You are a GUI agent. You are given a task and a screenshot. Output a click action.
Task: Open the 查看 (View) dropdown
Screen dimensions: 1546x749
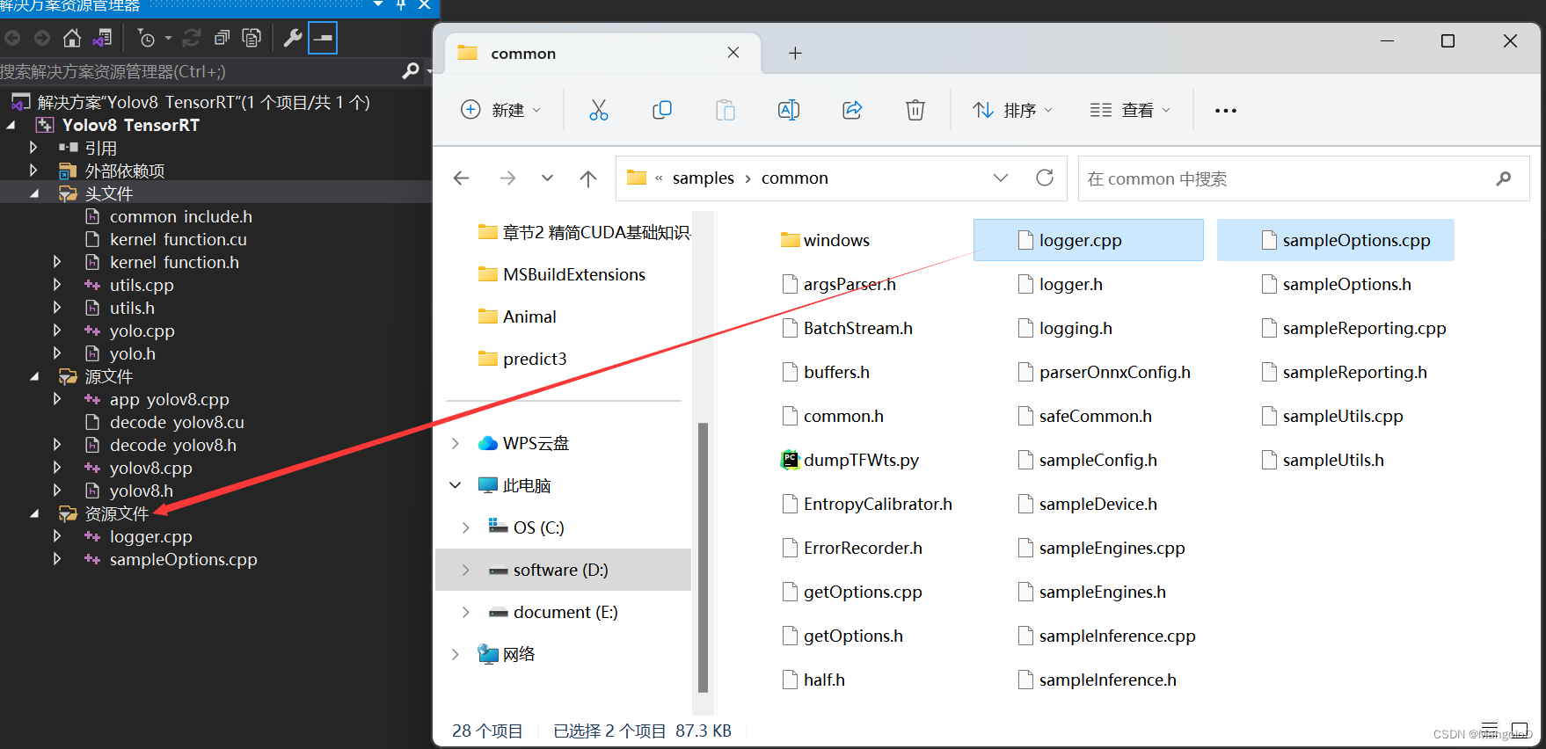(x=1130, y=110)
